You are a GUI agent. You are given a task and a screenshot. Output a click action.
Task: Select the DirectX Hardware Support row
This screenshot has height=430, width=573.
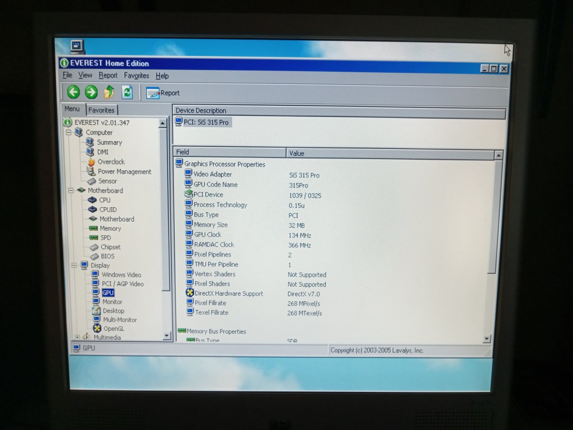click(x=228, y=293)
